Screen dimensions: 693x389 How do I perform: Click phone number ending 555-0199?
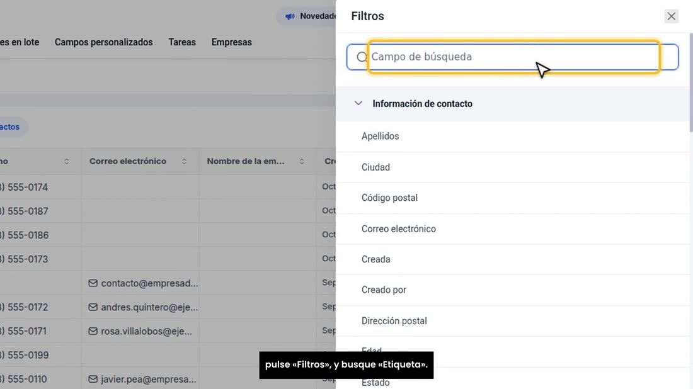25,355
